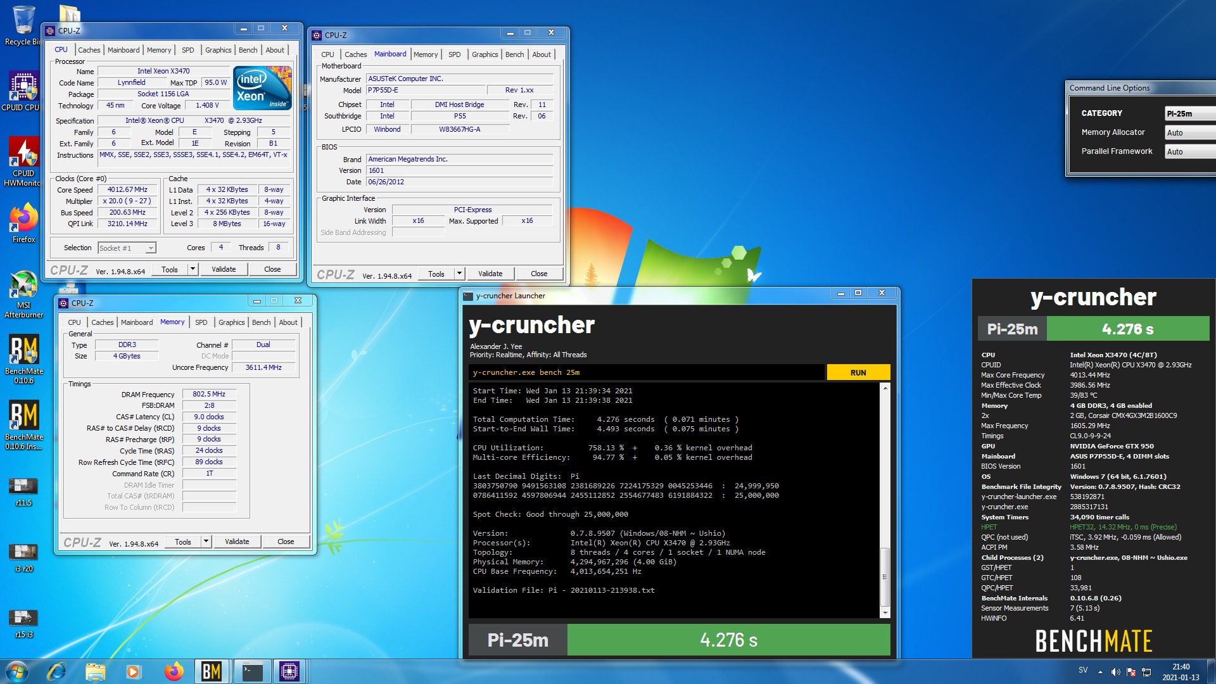Click the network status tray icon
This screenshot has width=1216, height=684.
coord(1146,672)
